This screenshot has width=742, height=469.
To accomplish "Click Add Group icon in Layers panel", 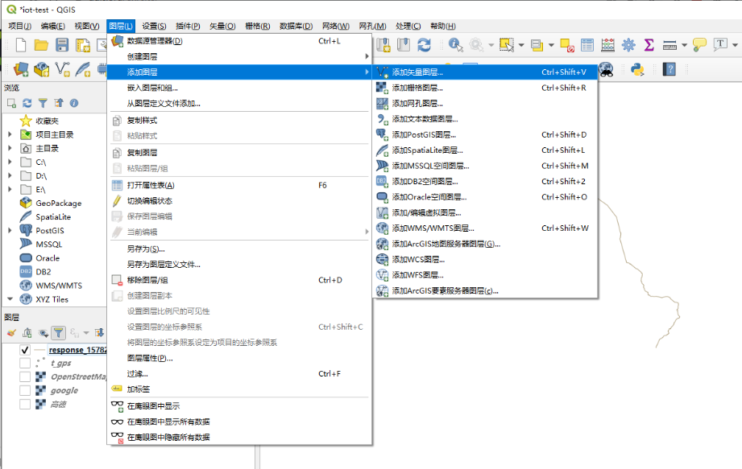I will point(27,333).
